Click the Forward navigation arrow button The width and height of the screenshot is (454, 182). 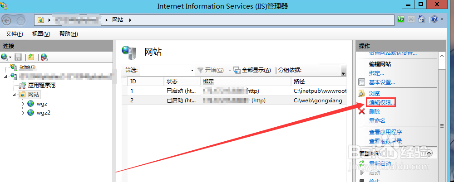(20, 20)
